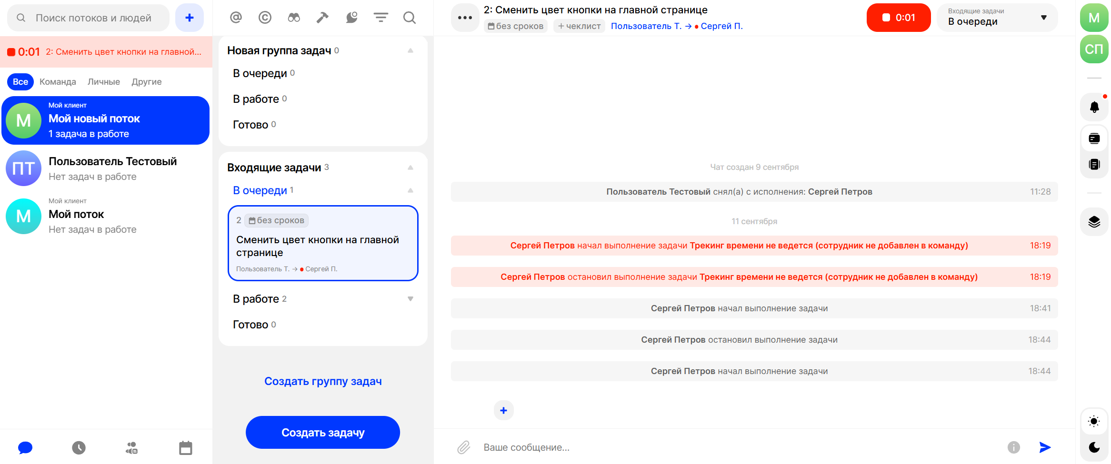Click the binoculars filter icon
This screenshot has height=464, width=1111.
[x=294, y=18]
